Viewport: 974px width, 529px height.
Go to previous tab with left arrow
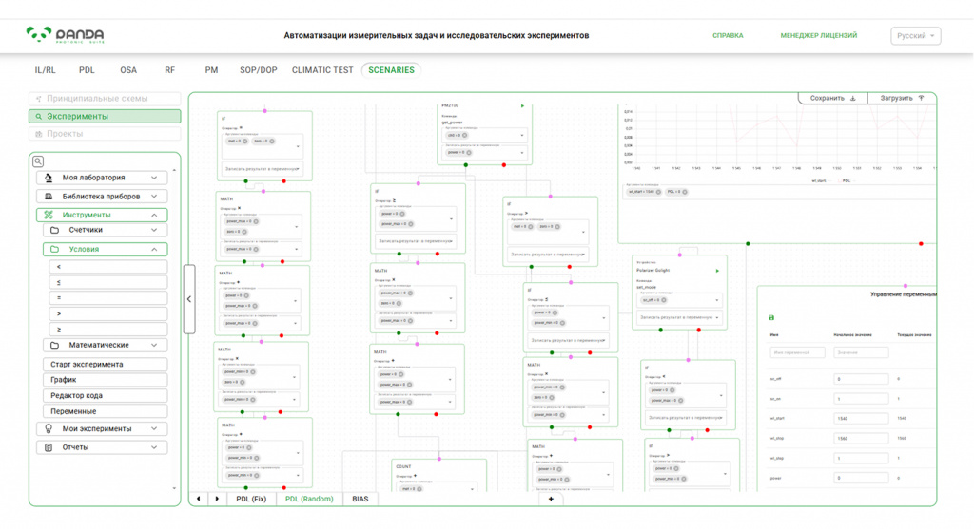tap(198, 499)
